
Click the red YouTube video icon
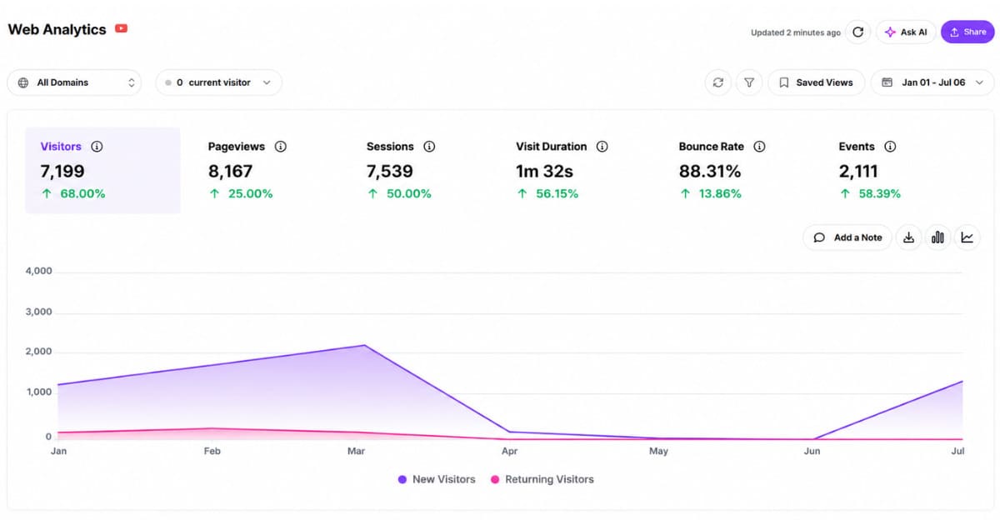[122, 28]
